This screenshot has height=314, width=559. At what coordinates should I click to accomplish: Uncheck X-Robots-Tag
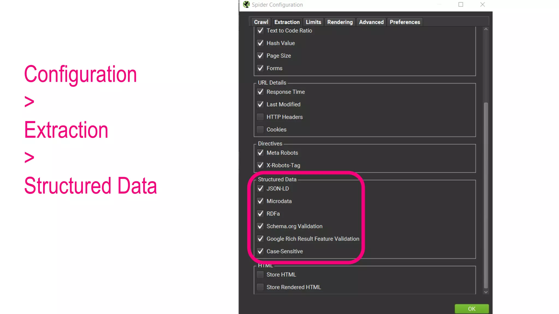pyautogui.click(x=260, y=165)
